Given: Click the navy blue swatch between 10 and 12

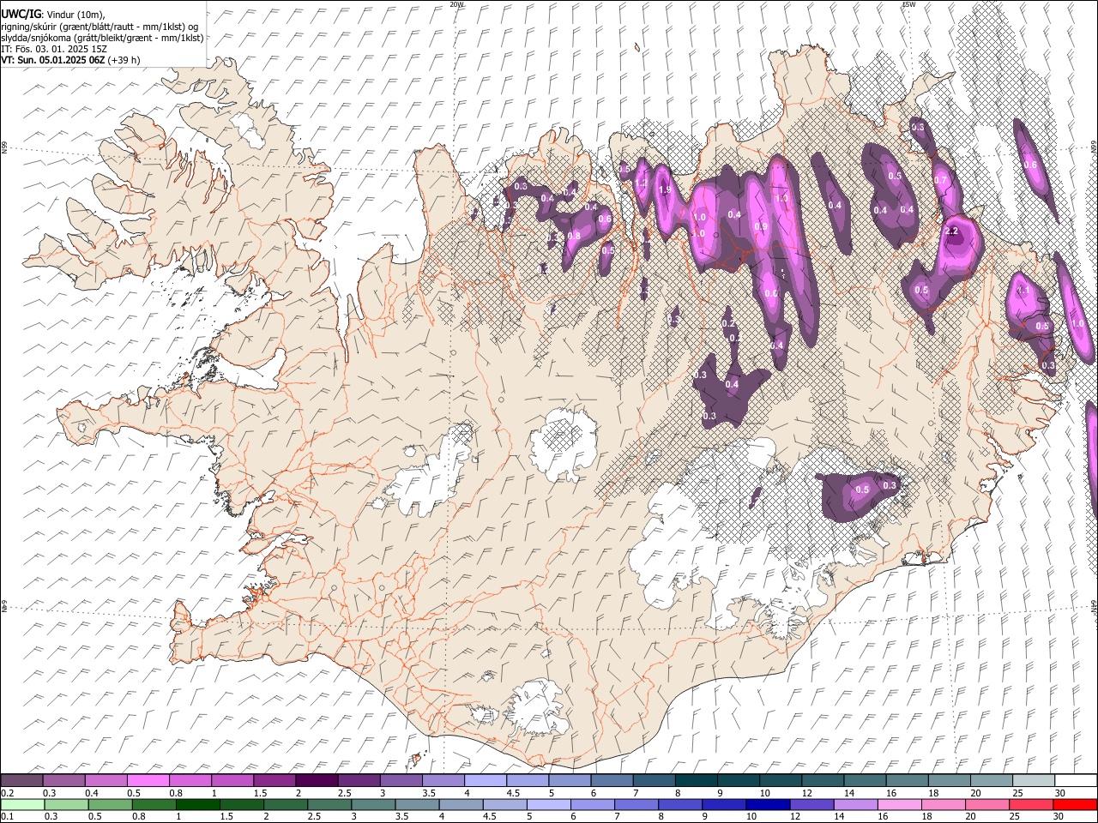Looking at the screenshot, I should 767,804.
